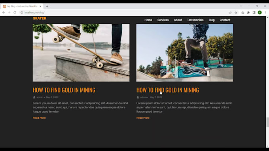The image size is (269, 151).
Task: Click the camera screenshot extension icon
Action: 243,13
